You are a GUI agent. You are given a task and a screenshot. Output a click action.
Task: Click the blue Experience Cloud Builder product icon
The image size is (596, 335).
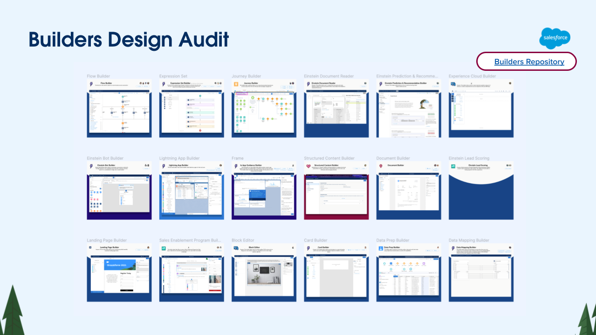tap(453, 84)
